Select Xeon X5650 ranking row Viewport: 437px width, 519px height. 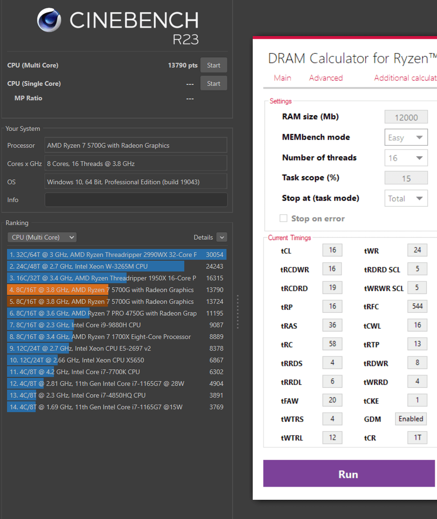117,360
